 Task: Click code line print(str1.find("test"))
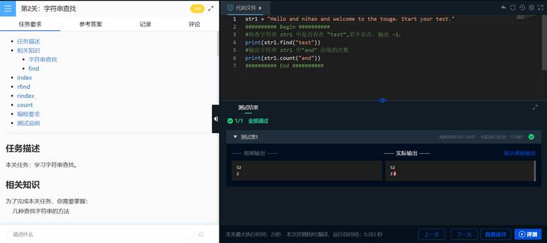pyautogui.click(x=283, y=43)
